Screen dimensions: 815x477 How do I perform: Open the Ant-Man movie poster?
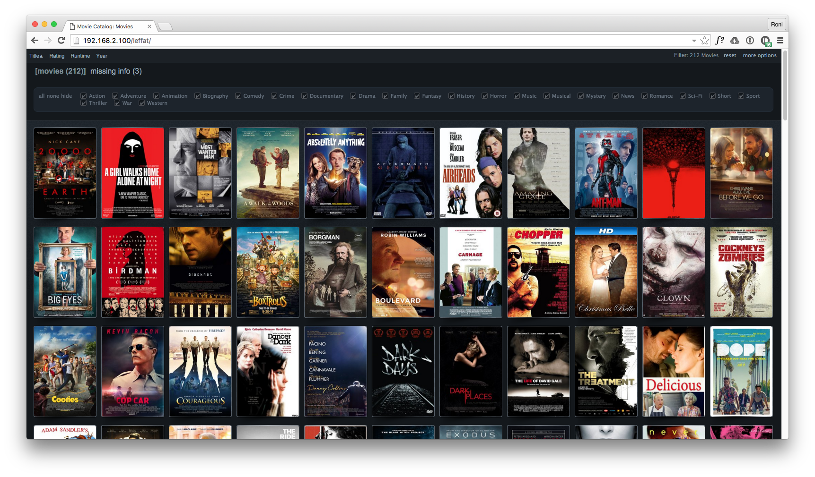[x=606, y=173]
